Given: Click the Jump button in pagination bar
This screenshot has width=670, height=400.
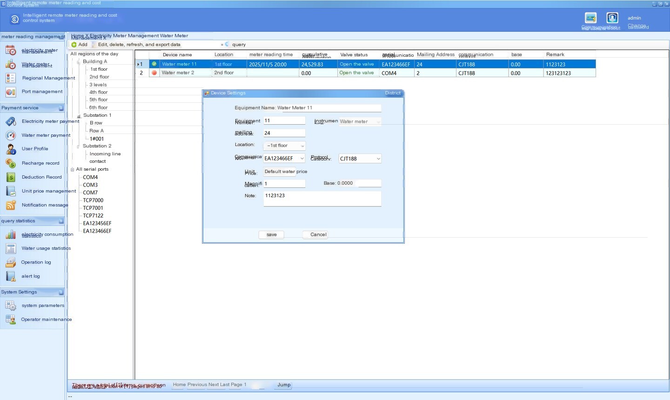Looking at the screenshot, I should (284, 385).
